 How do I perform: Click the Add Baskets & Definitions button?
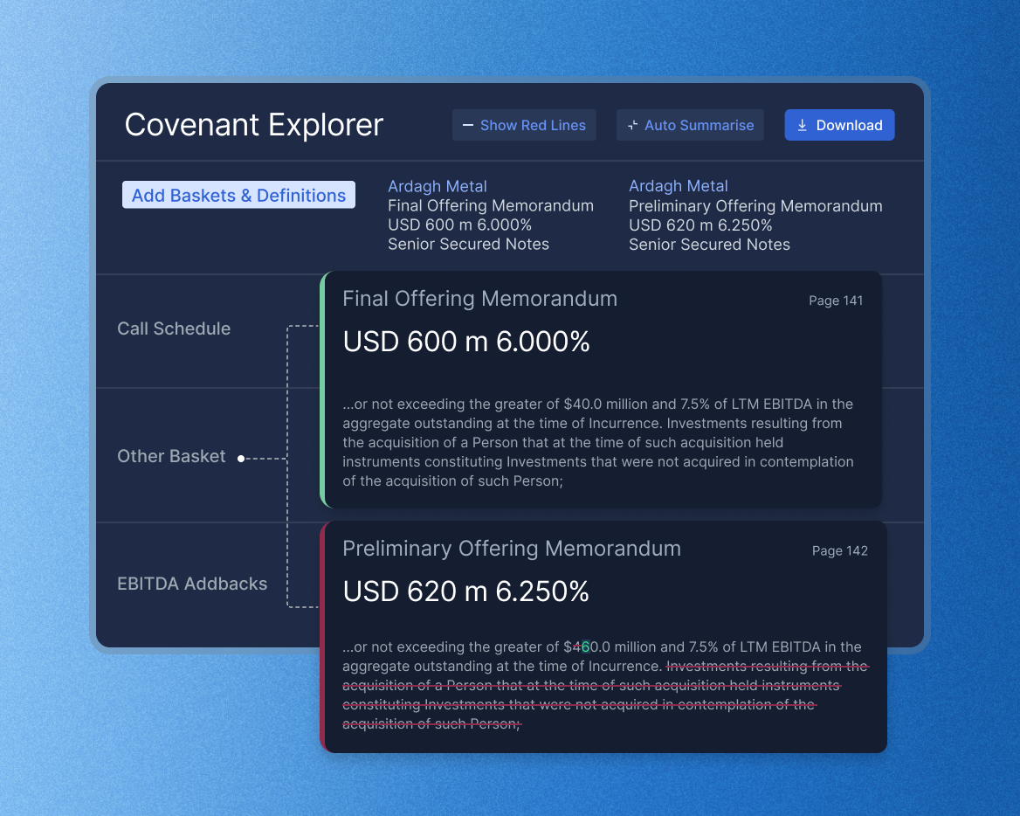point(238,194)
